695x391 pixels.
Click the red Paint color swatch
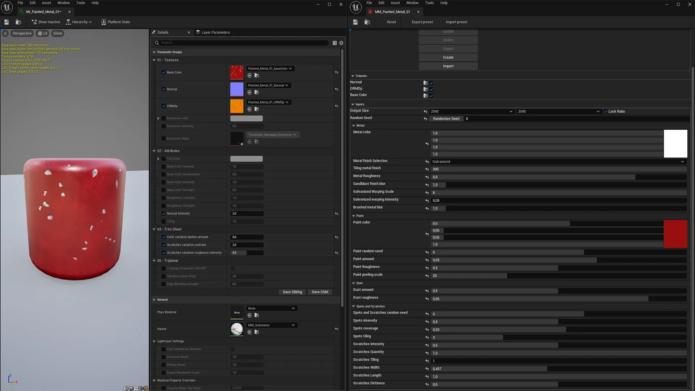(x=675, y=234)
